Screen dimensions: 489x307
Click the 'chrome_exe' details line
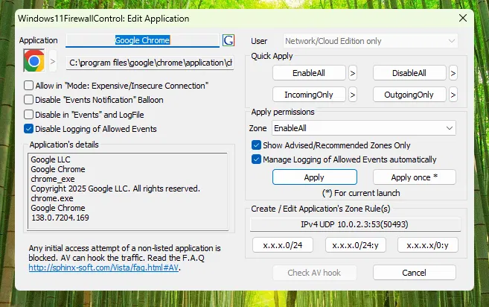pyautogui.click(x=53, y=179)
